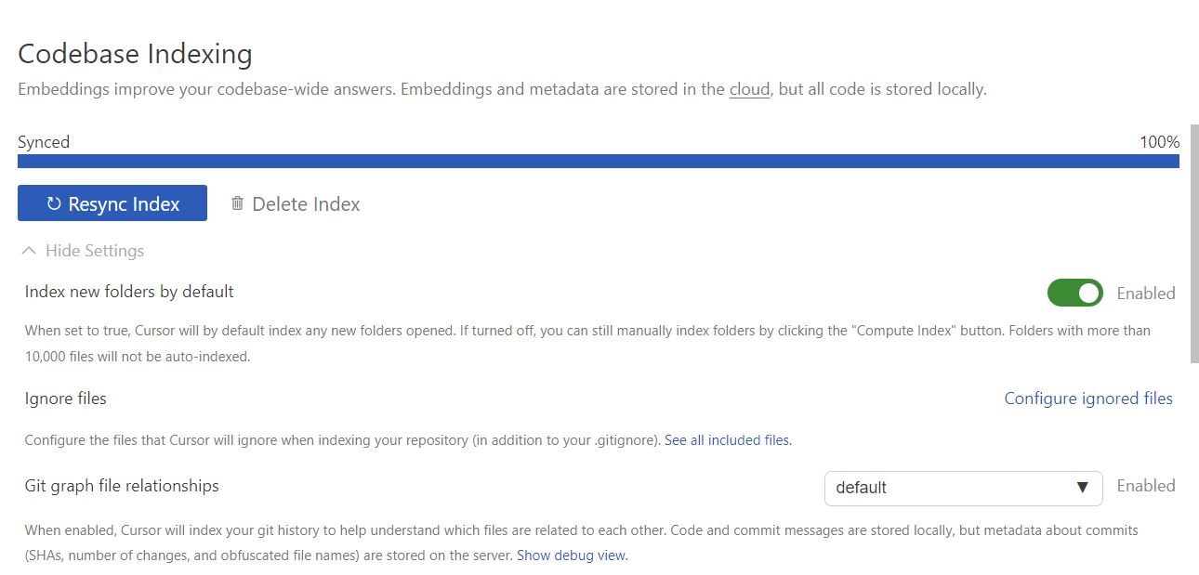
Task: Click the blue sync progress bar
Action: tap(598, 162)
